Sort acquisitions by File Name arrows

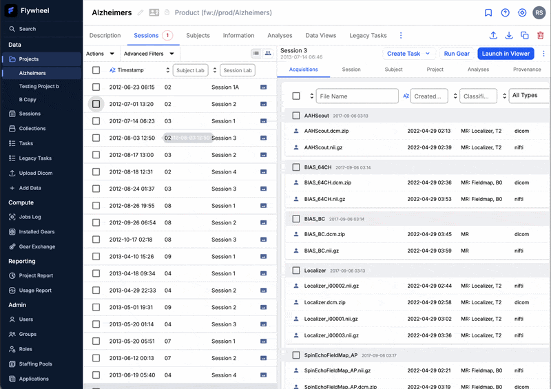click(312, 96)
